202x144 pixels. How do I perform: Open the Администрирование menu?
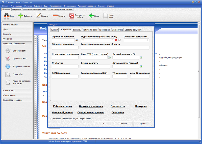[x=87, y=6]
